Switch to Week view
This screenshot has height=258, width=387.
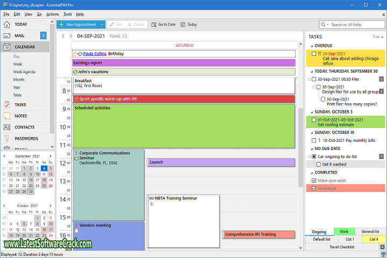coord(18,64)
